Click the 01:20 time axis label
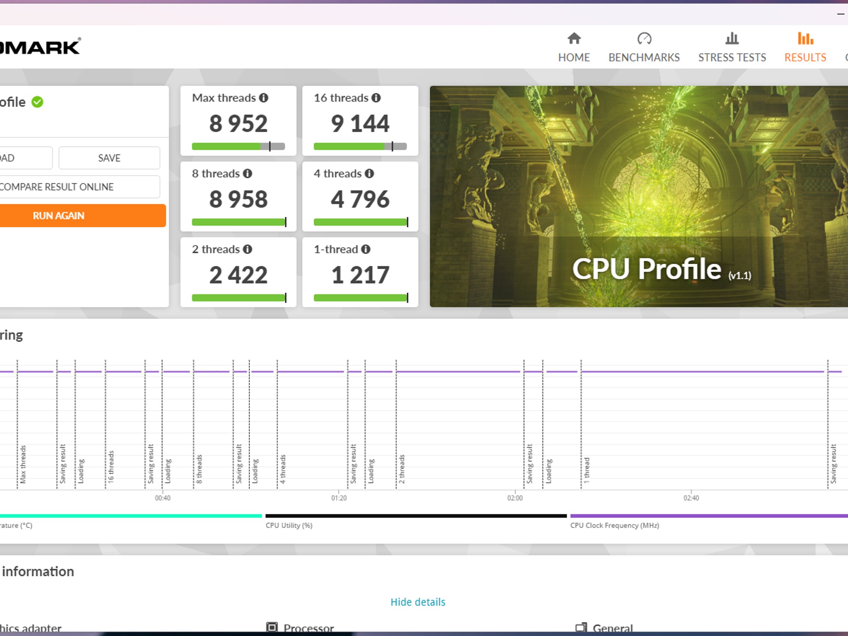This screenshot has height=636, width=848. pyautogui.click(x=339, y=498)
